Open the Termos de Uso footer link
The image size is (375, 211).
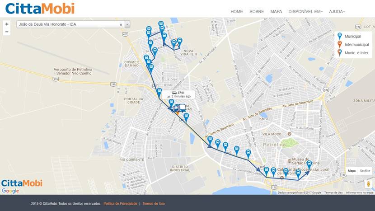(x=154, y=204)
